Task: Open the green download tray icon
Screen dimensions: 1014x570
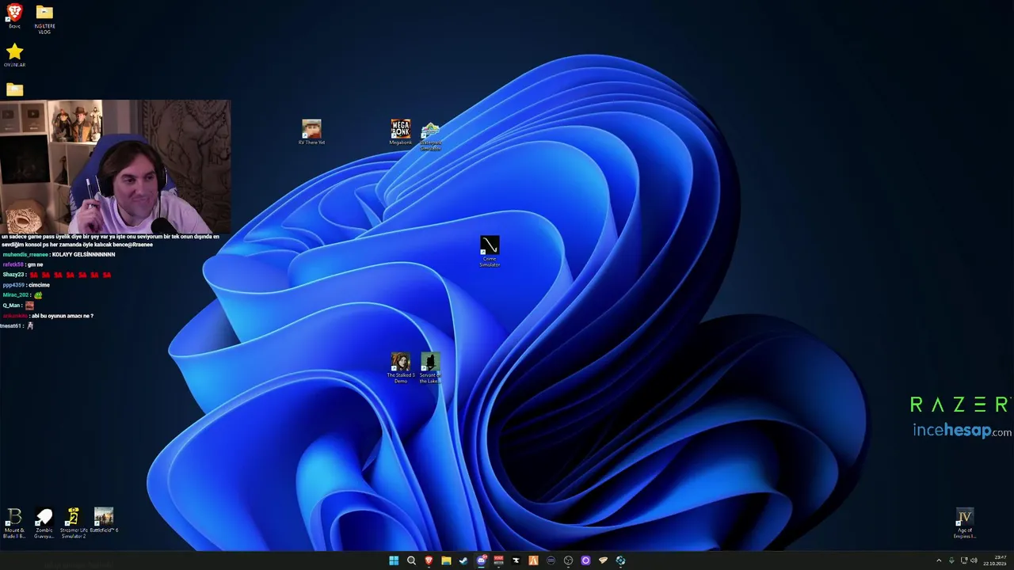Action: click(x=951, y=560)
